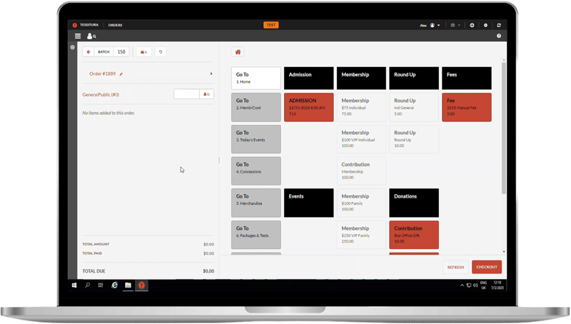
Task: Open the question mark help icon
Action: 499,36
